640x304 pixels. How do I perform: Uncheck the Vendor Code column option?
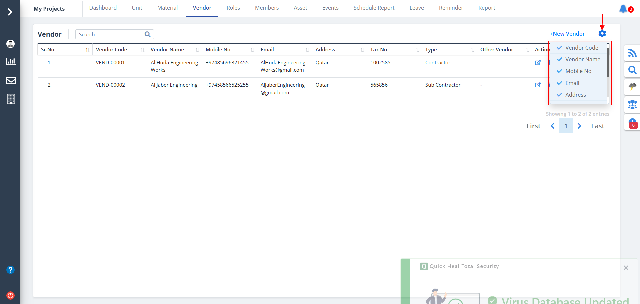[578, 48]
